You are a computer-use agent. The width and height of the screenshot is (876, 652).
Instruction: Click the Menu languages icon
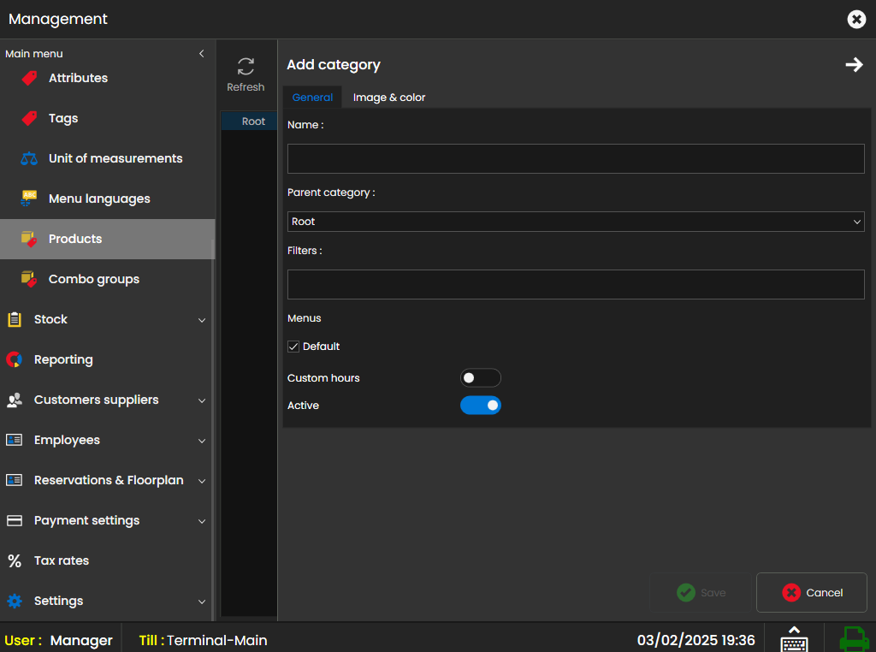29,199
